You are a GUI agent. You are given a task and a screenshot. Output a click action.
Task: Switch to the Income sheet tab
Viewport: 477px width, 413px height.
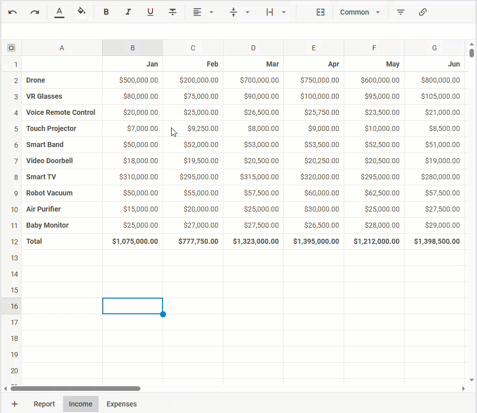[x=81, y=404]
